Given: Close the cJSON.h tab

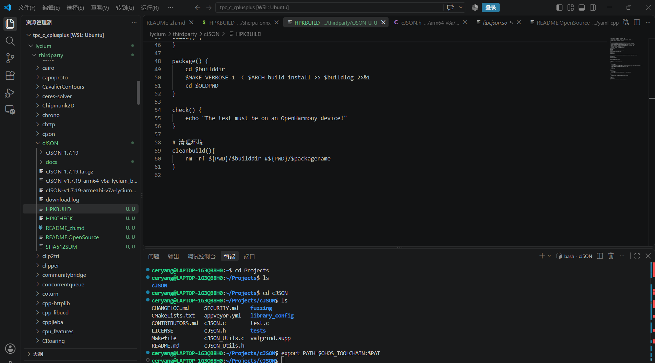Looking at the screenshot, I should 465,22.
